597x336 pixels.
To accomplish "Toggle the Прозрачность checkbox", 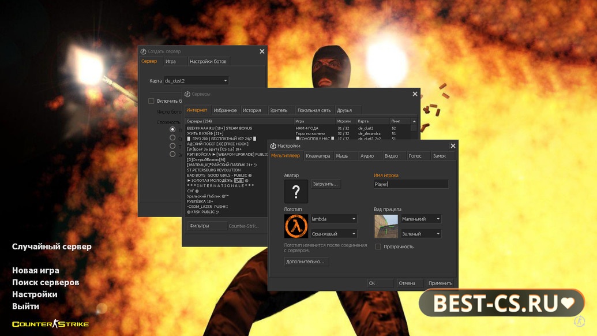I will (378, 247).
